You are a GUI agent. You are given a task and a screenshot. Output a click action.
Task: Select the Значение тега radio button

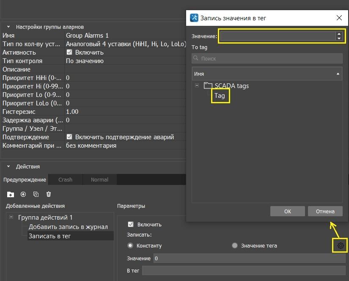(x=235, y=245)
